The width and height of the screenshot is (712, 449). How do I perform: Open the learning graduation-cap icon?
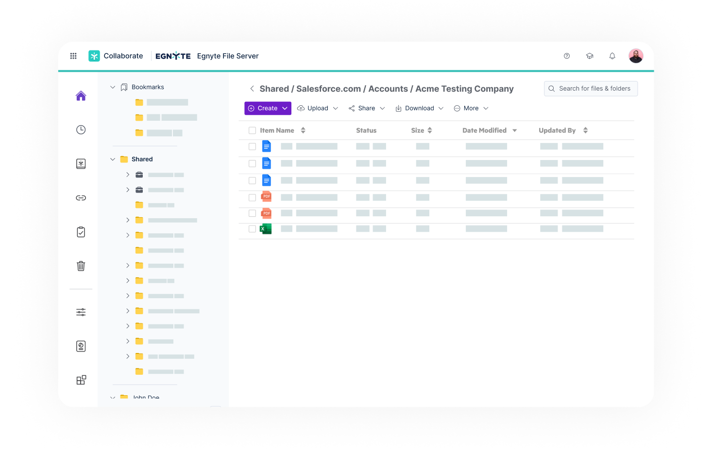590,56
